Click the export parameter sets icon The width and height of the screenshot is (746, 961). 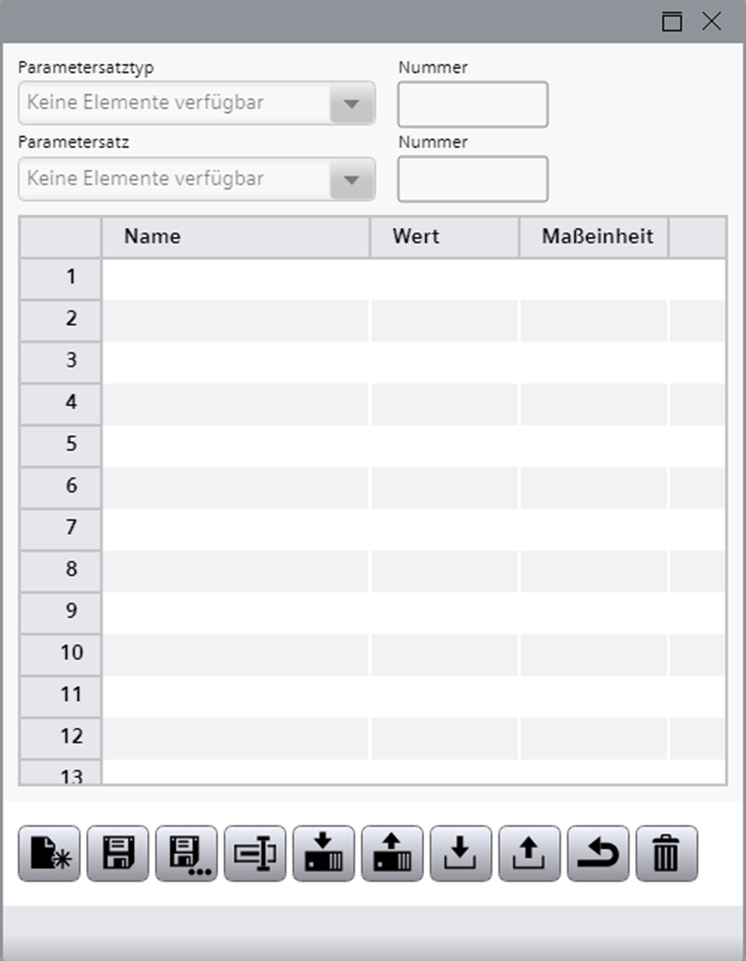point(530,853)
